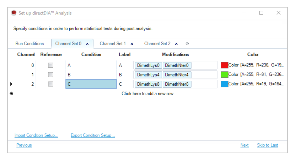Go back with the Previous link
This screenshot has height=160, width=295.
24,145
